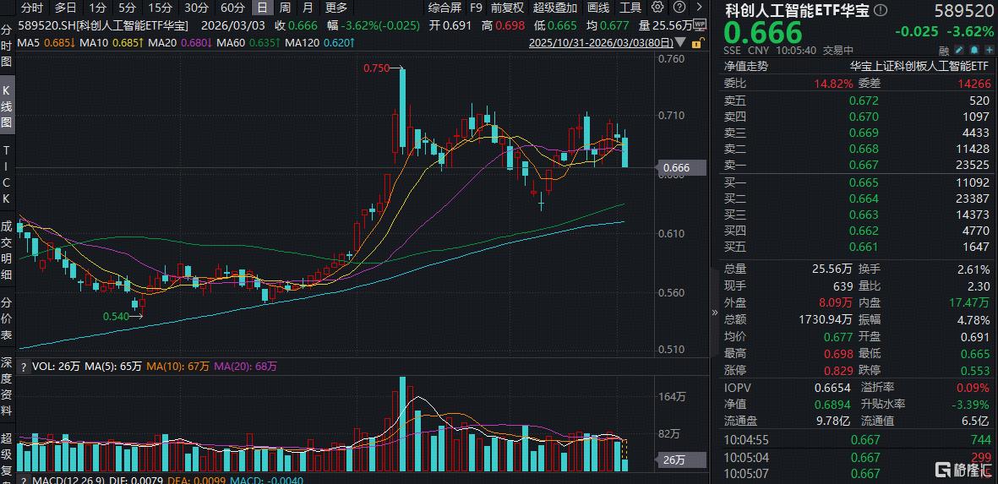Click 华宝上证科创板人工智能ETF fund name
This screenshot has width=998, height=484.
pyautogui.click(x=919, y=66)
